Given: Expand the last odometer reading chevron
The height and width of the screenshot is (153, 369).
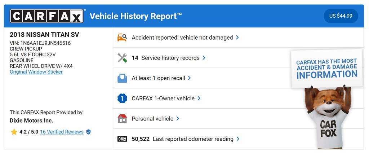Looking at the screenshot, I should tap(238, 139).
